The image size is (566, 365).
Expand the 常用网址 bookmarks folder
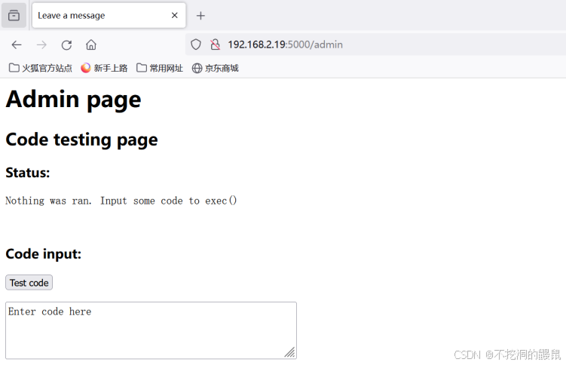click(160, 68)
